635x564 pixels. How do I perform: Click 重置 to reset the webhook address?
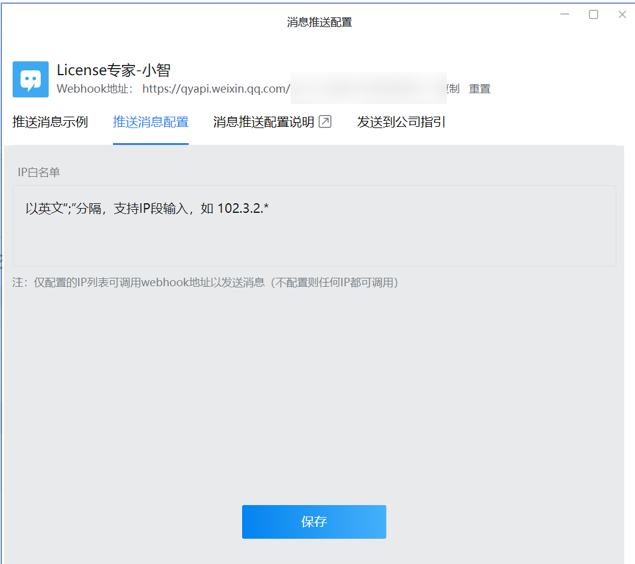[x=479, y=89]
